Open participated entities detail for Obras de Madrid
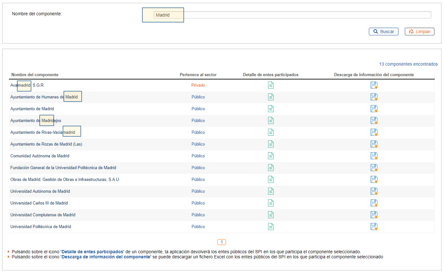Image resolution: width=444 pixels, height=273 pixels. pyautogui.click(x=271, y=180)
